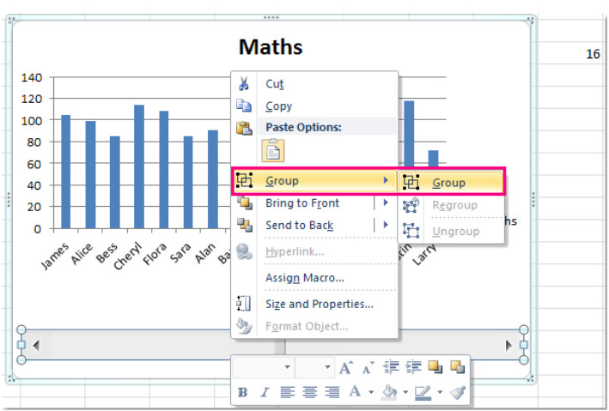The image size is (609, 411).
Task: Click the 60 value-axis label
Action: [34, 164]
